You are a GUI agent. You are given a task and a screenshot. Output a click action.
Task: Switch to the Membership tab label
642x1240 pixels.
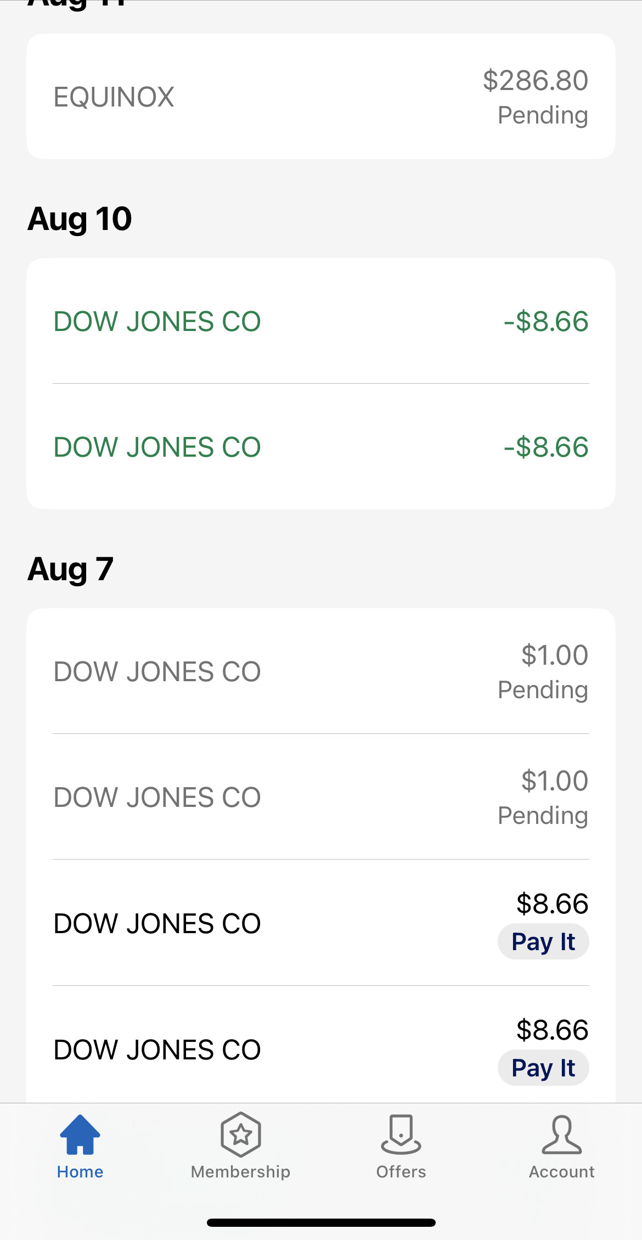pyautogui.click(x=240, y=1172)
